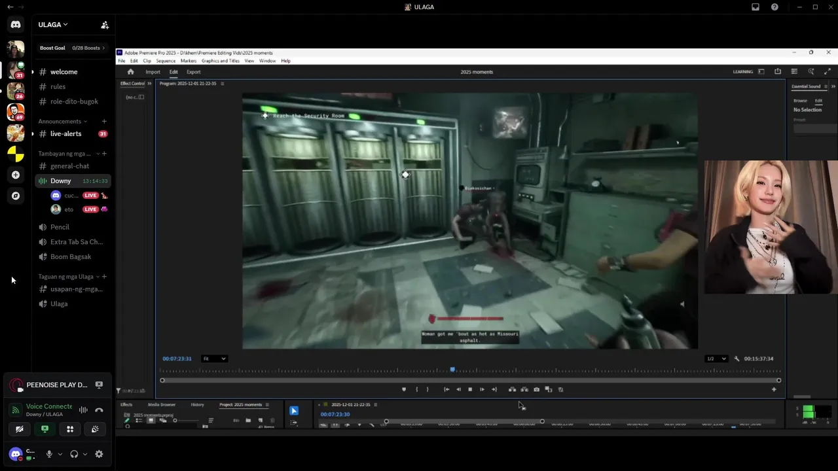Deafen using the headphones icon
Viewport: 838px width, 471px height.
point(74,454)
